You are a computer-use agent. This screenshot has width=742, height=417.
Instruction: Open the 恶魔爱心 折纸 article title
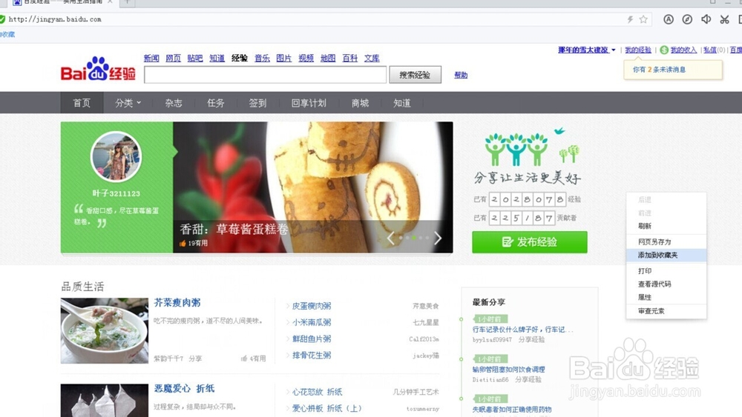point(185,389)
